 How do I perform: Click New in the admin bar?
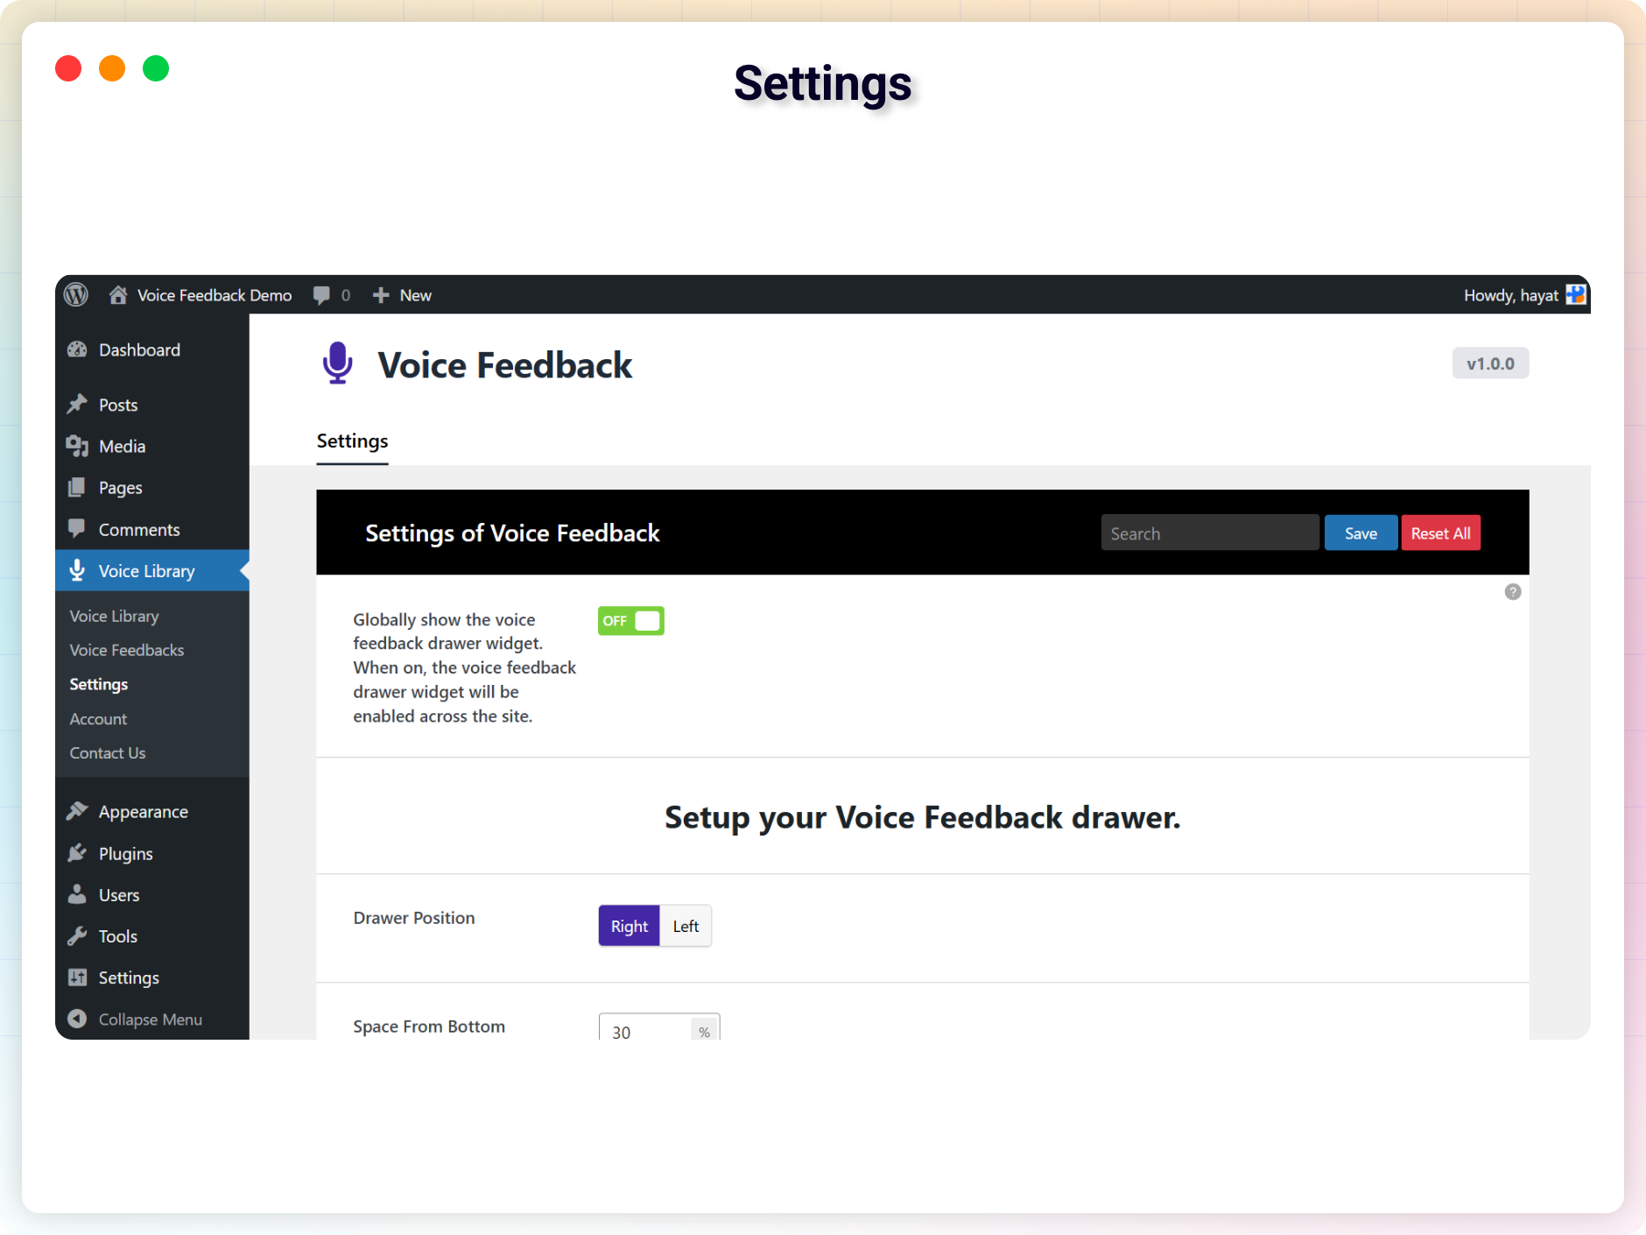(x=416, y=295)
